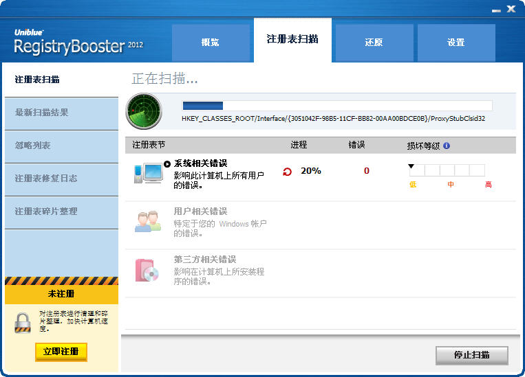
Task: Open 注册表碎片整理 in the sidebar
Action: pyautogui.click(x=61, y=212)
